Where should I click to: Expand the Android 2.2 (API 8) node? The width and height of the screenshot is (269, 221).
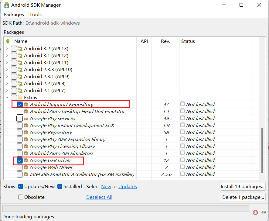7,84
